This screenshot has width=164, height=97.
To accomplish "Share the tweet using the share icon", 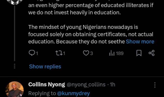I will click(152, 53).
